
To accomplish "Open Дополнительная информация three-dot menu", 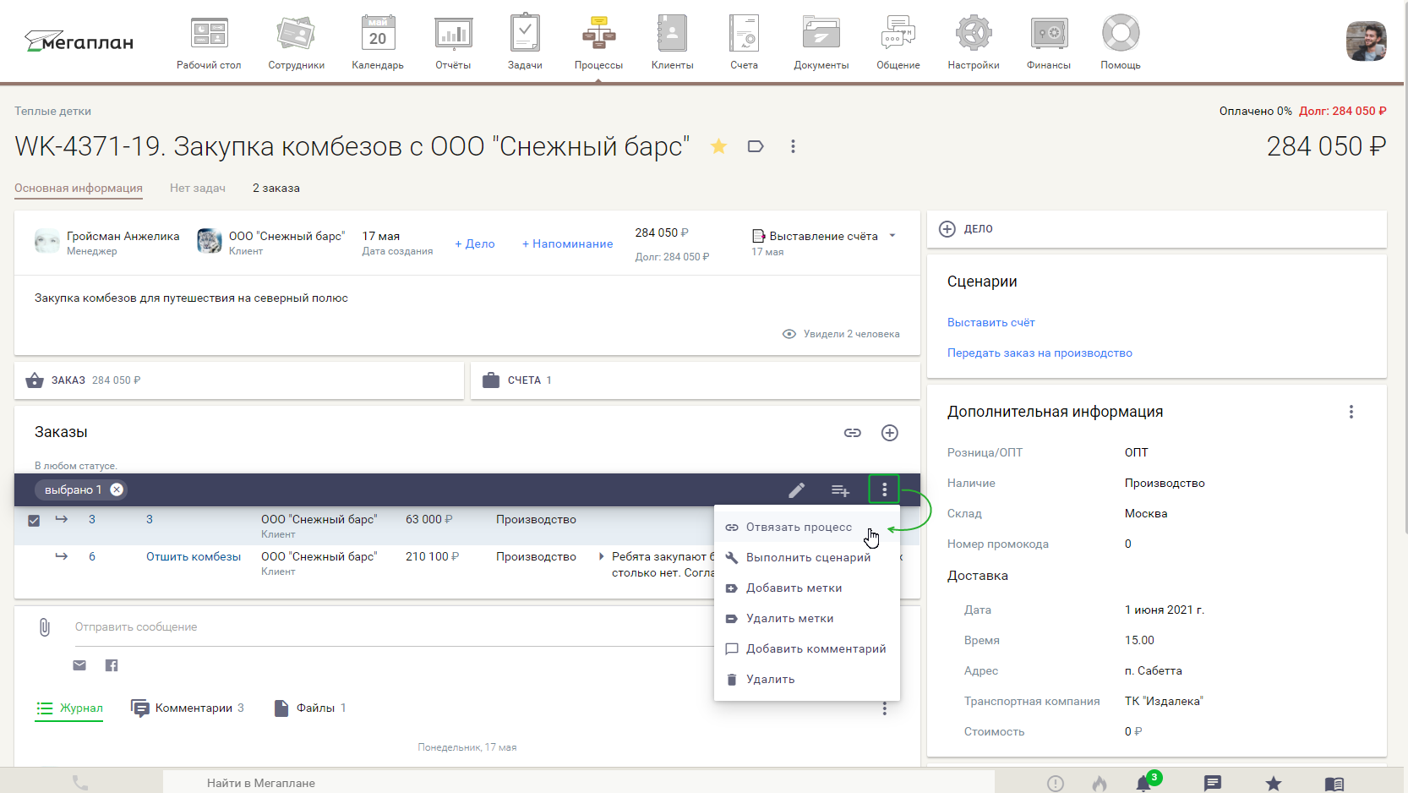I will tap(1351, 412).
